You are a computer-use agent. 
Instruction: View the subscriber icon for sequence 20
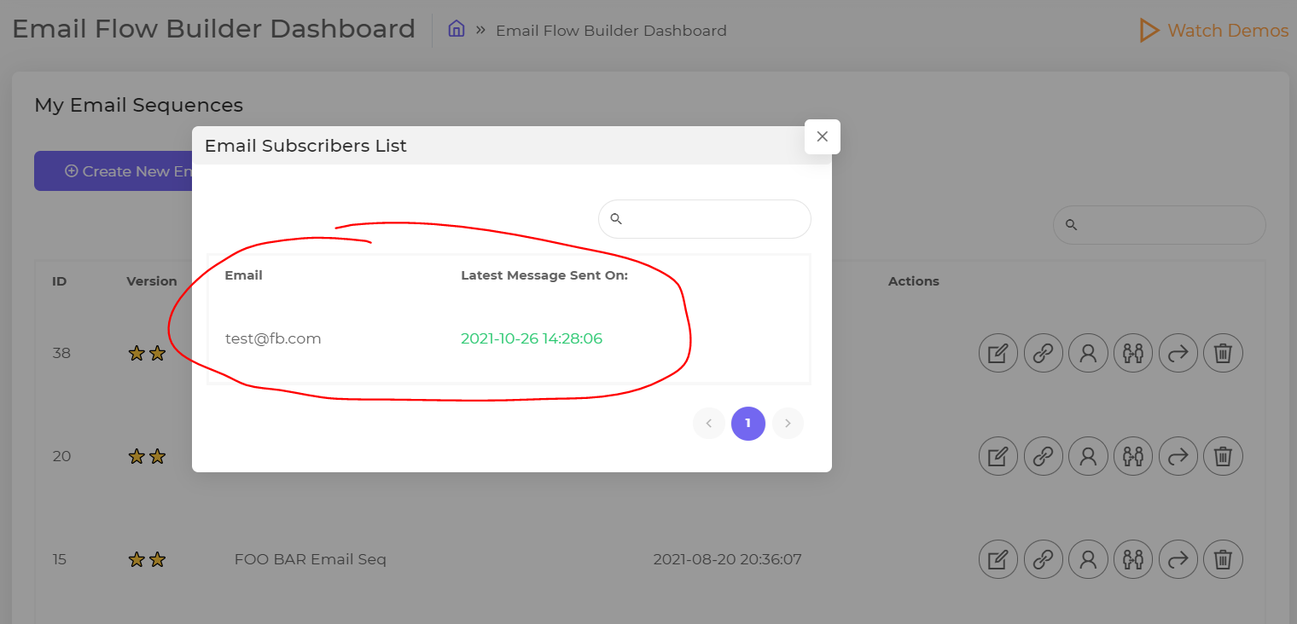click(1088, 456)
